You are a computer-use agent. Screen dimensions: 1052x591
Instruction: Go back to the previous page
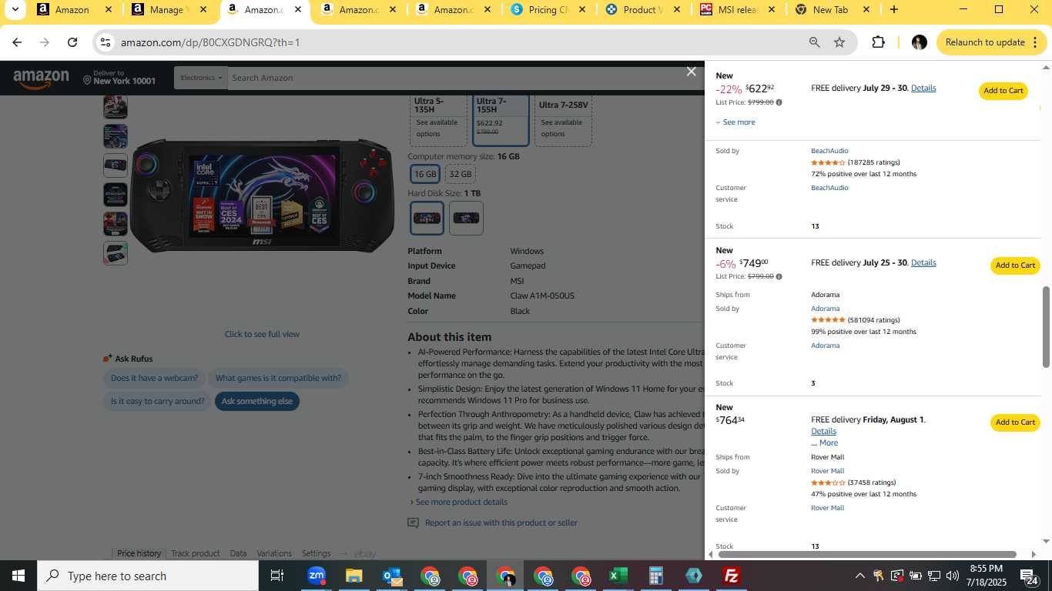[17, 42]
